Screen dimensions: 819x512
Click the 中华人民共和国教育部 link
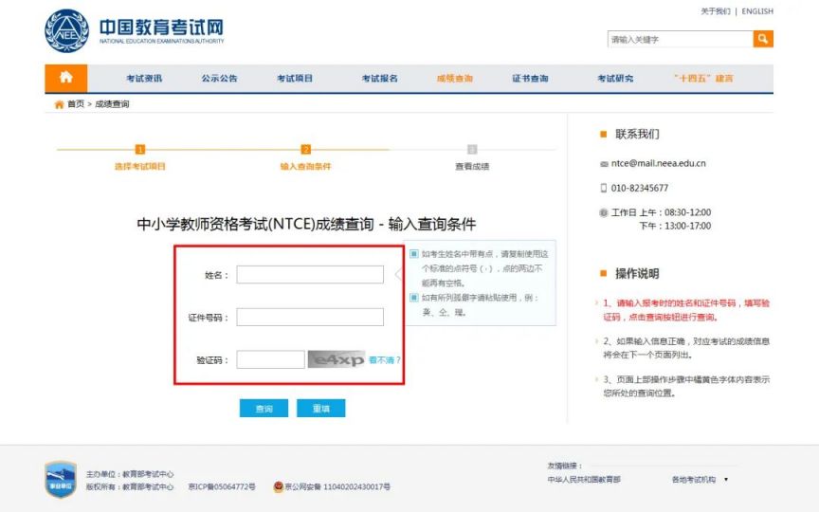(x=584, y=480)
